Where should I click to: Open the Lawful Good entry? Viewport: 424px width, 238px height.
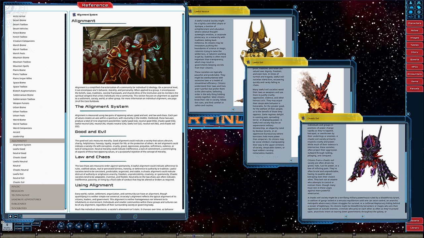pos(19,149)
